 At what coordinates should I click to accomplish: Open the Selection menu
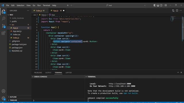[x=20, y=5]
